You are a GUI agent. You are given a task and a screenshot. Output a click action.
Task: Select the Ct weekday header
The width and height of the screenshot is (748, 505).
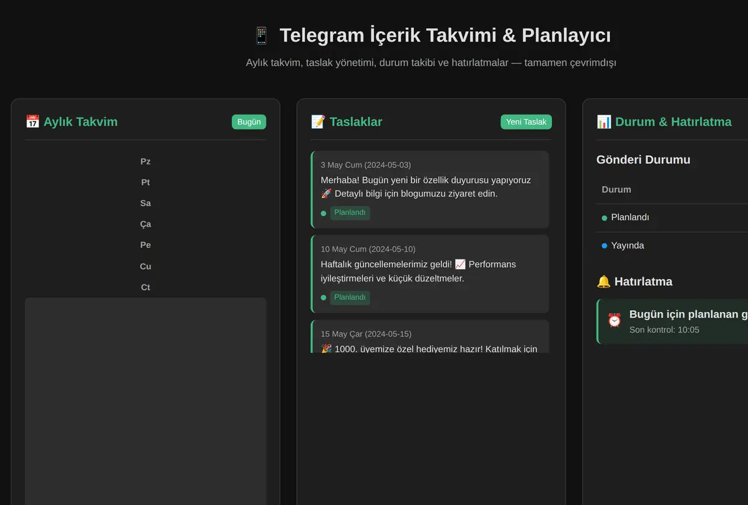tap(145, 288)
